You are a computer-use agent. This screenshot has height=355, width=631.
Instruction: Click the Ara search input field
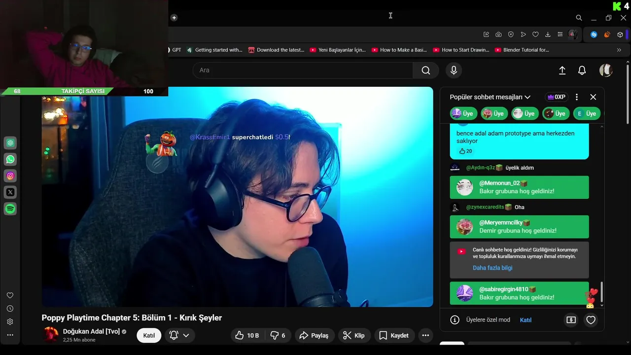(x=303, y=70)
